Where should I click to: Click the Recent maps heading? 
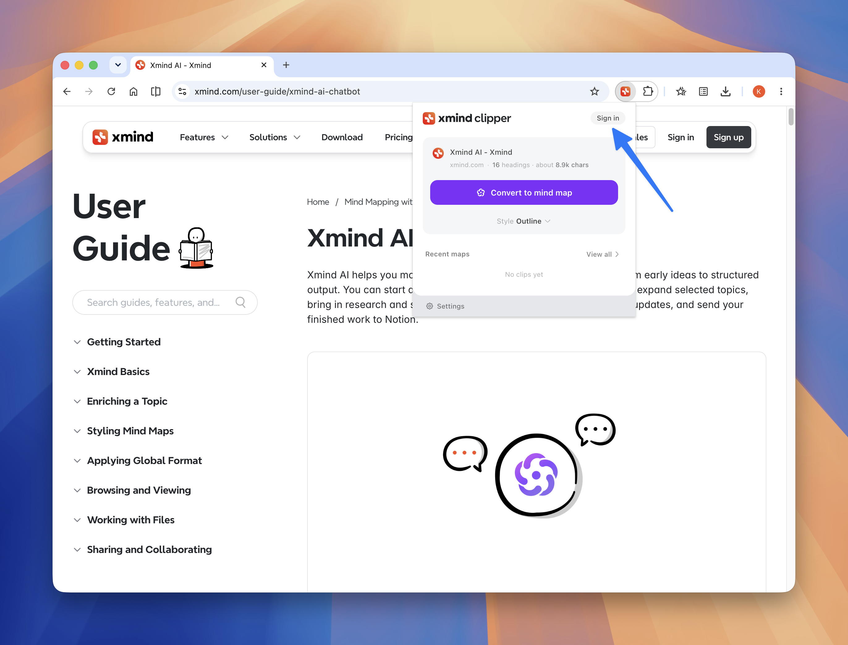pos(447,254)
